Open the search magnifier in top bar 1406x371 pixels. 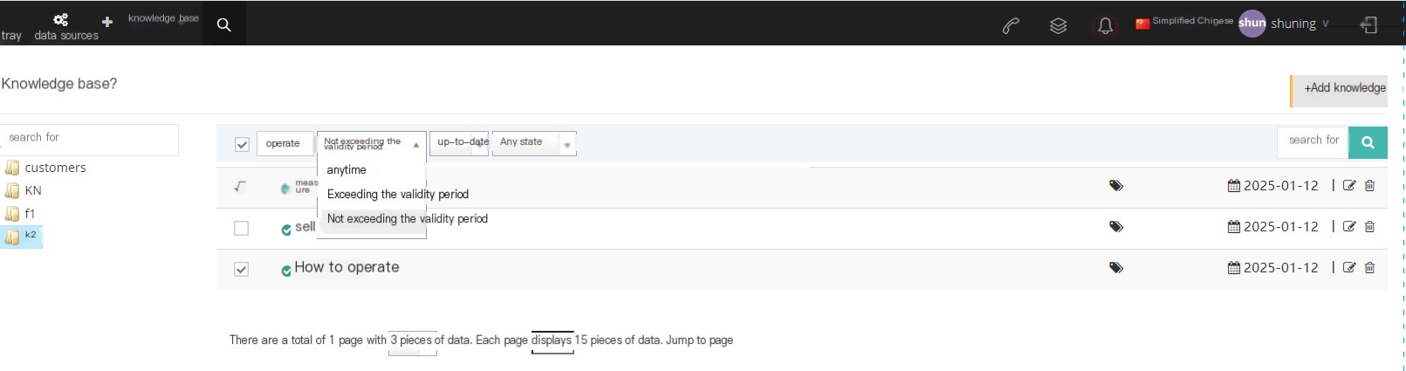click(x=224, y=24)
